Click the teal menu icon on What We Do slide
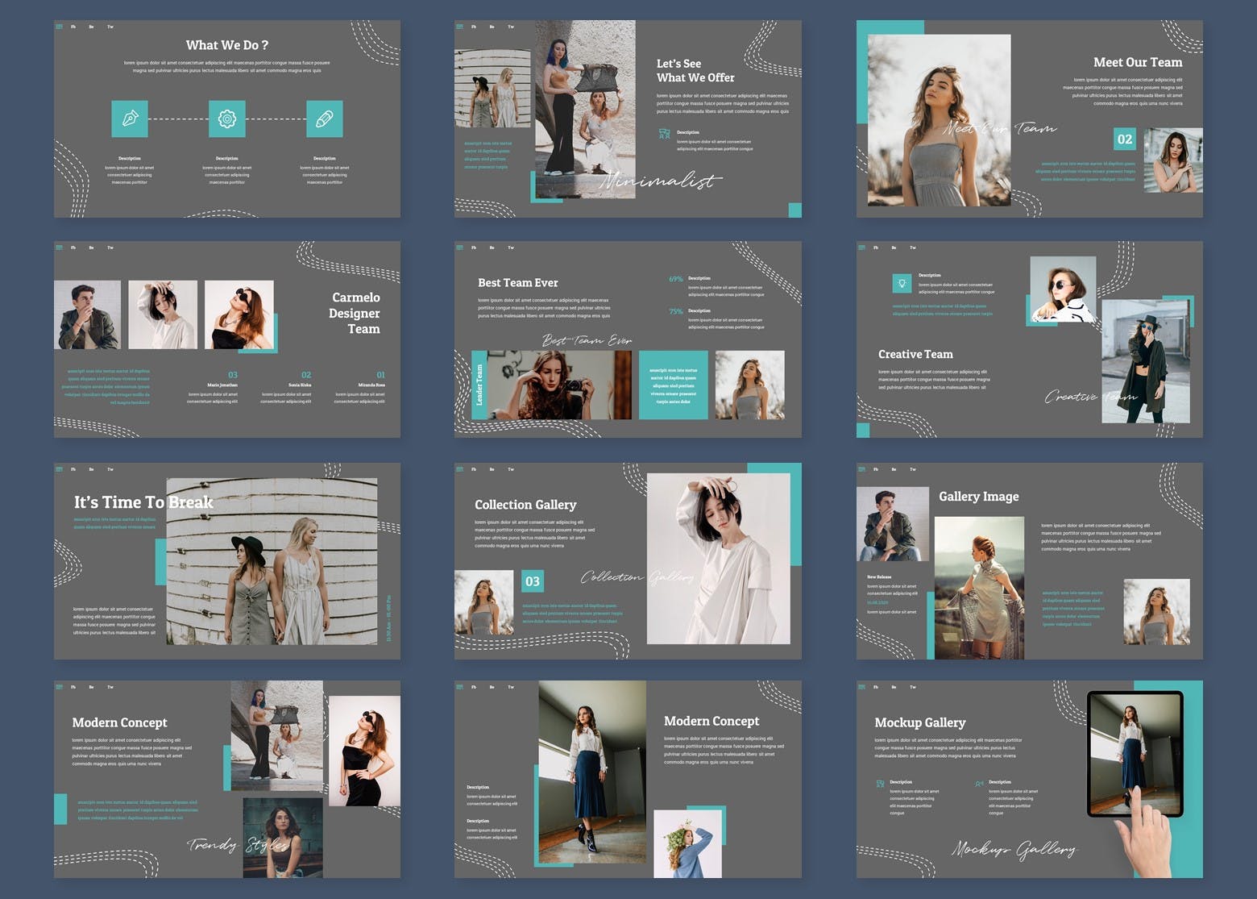 tap(59, 27)
